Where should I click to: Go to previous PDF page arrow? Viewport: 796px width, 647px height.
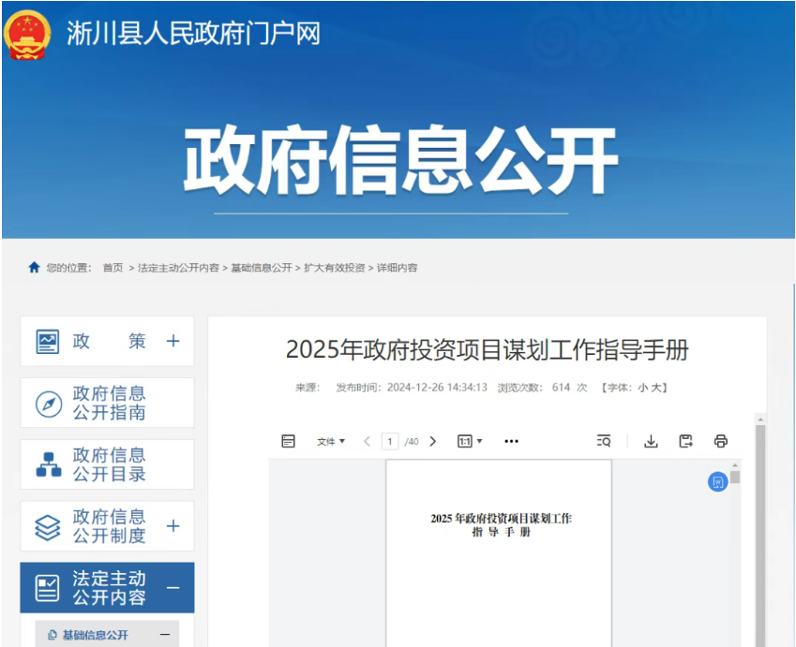click(x=367, y=441)
